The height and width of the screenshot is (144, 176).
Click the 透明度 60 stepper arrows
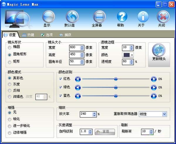click(x=131, y=62)
